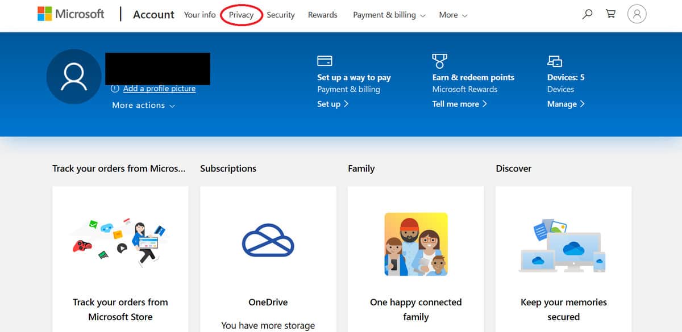This screenshot has height=332, width=682.
Task: Click the large profile picture placeholder
Action: [x=74, y=77]
